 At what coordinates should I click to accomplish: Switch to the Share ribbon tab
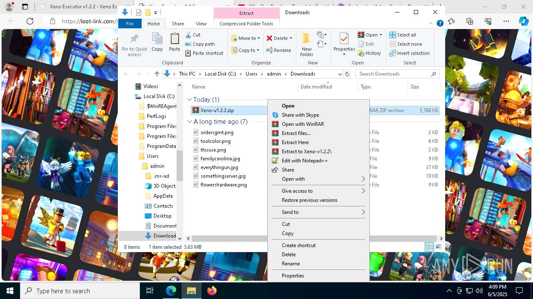tap(178, 24)
